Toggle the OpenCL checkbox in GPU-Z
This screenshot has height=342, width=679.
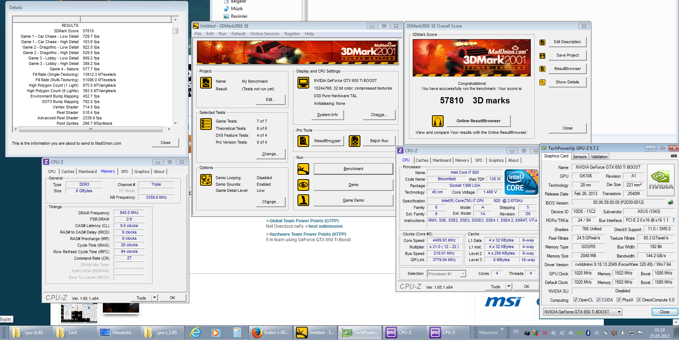pyautogui.click(x=575, y=300)
